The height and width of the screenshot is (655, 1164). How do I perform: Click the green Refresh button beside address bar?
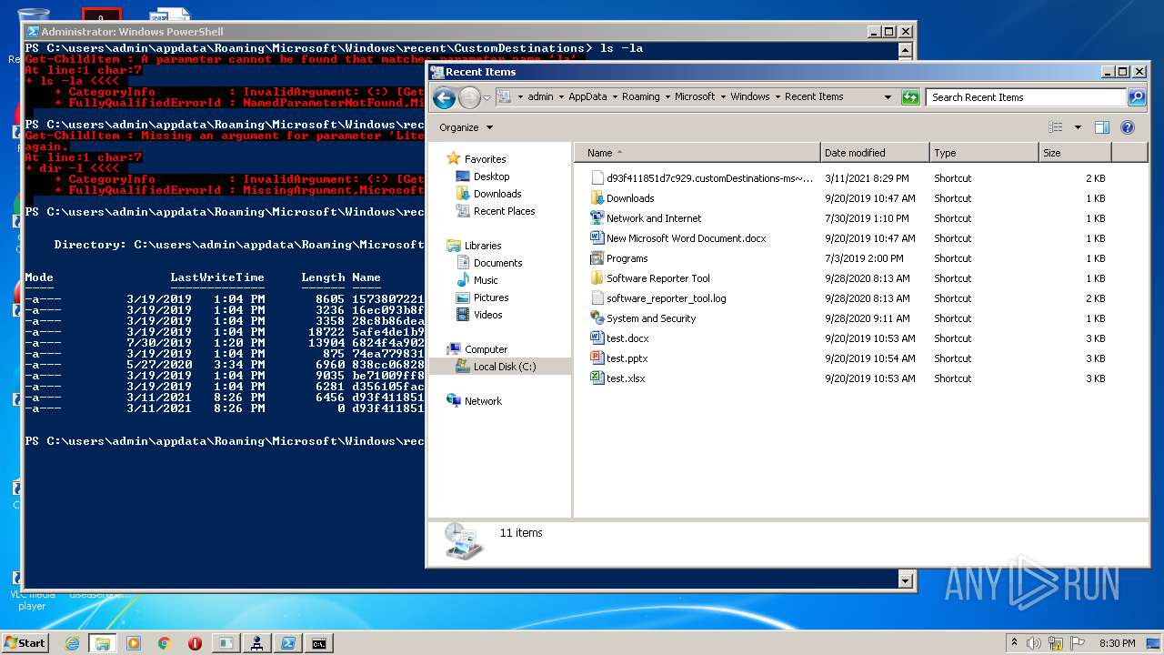910,97
